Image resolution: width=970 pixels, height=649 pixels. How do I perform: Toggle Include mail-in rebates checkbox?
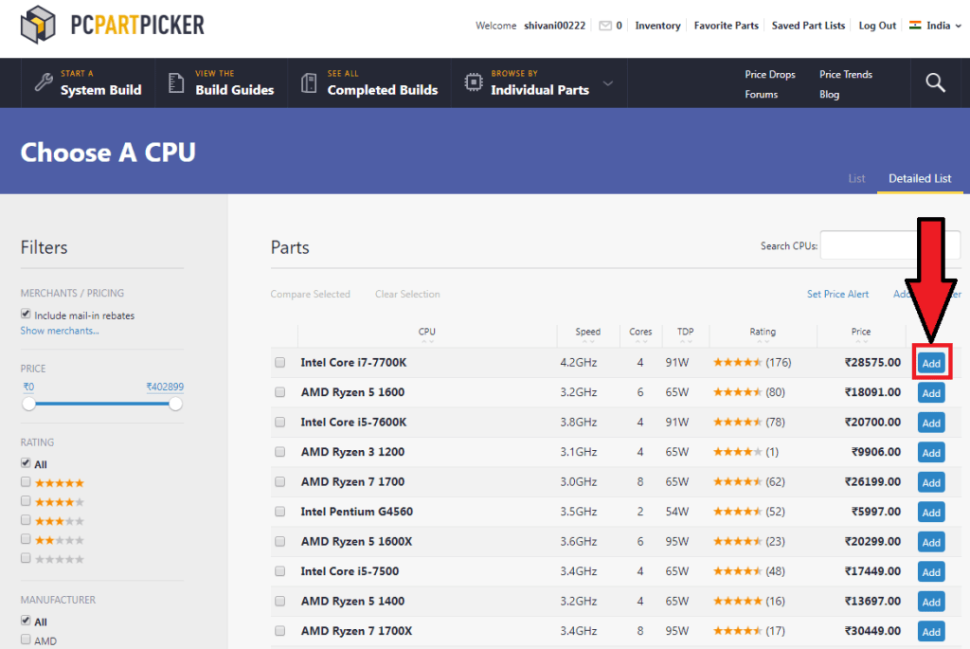click(x=26, y=314)
